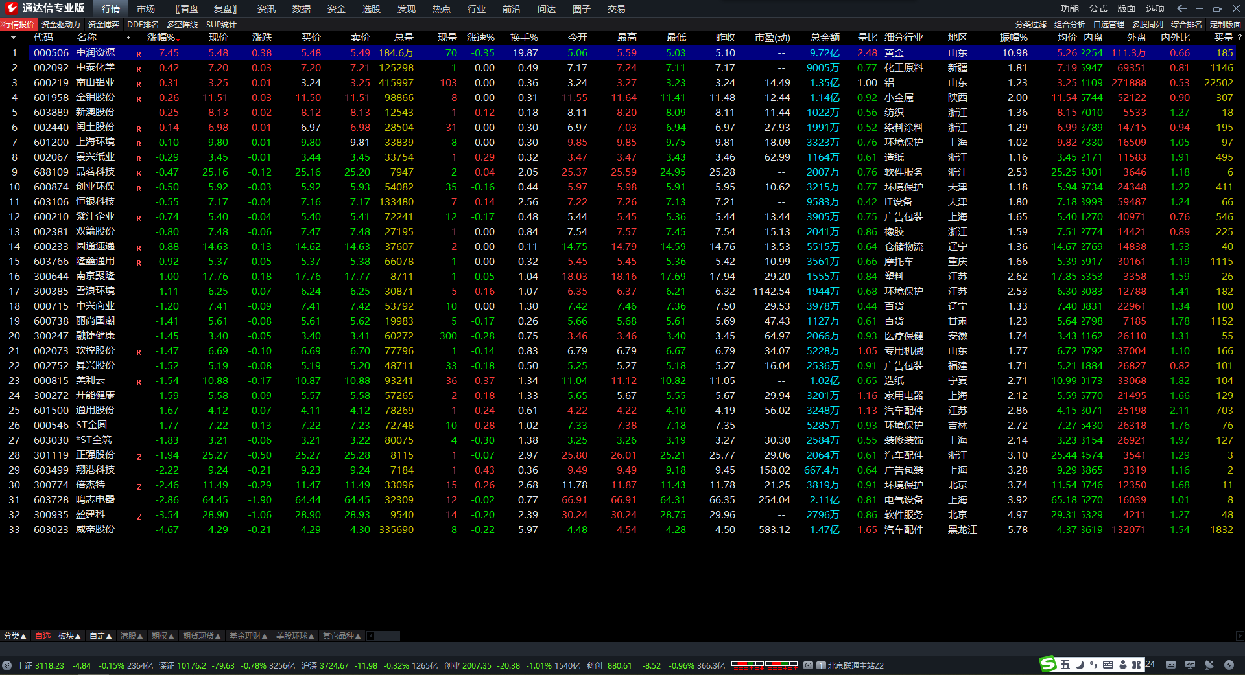Select the 中润资源 stock row name
Image resolution: width=1245 pixels, height=675 pixels.
tap(95, 52)
